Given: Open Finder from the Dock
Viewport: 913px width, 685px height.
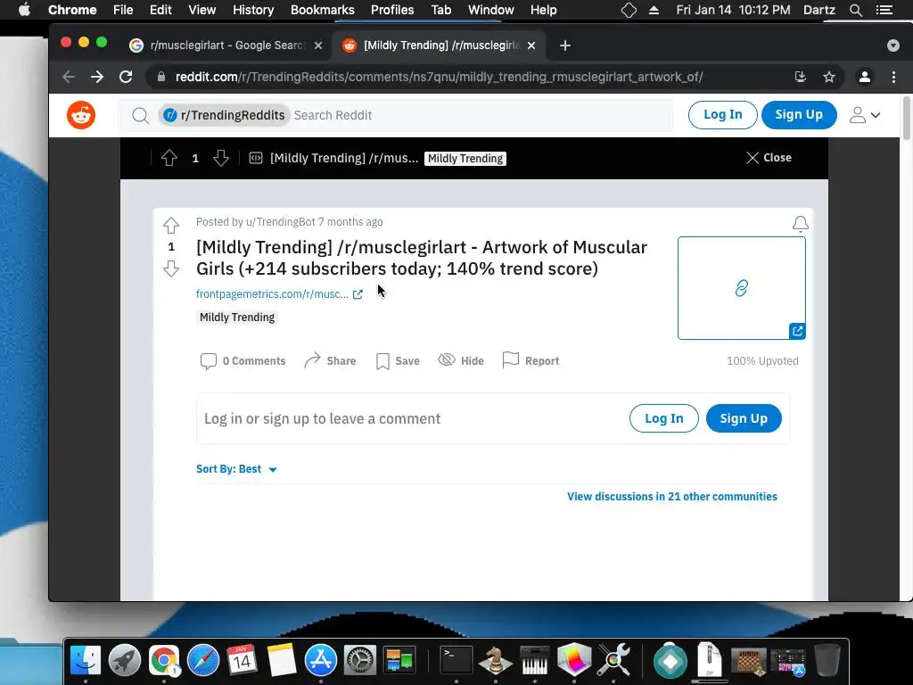Looking at the screenshot, I should [x=85, y=660].
